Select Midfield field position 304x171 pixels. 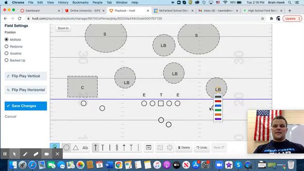6,39
